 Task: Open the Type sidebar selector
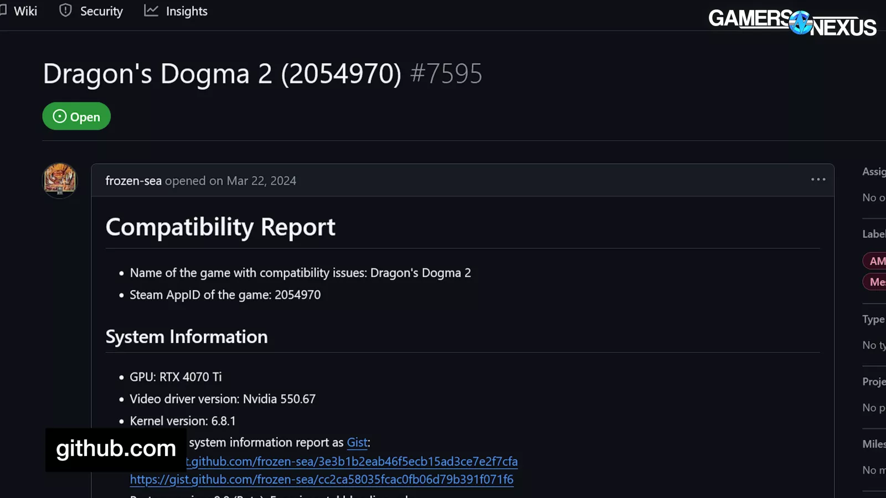point(873,319)
